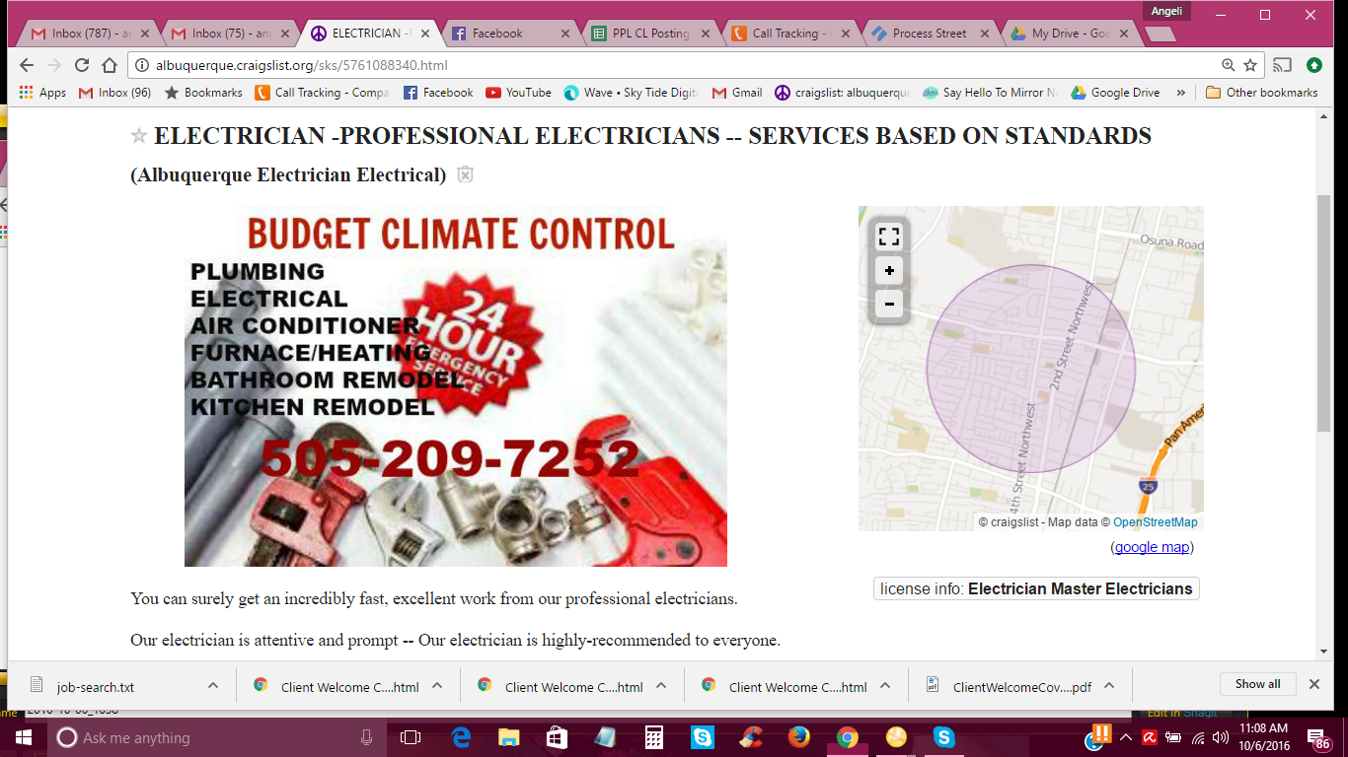Viewport: 1348px width, 757px height.
Task: Open the Chrome cast icon
Action: click(1282, 65)
